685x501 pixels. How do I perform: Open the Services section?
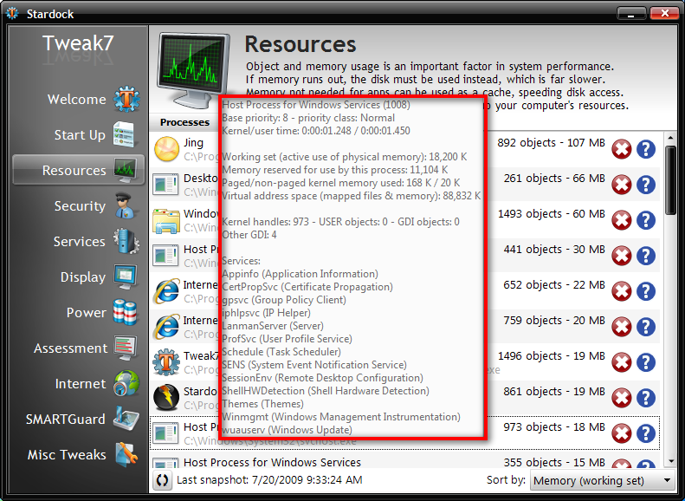(x=79, y=241)
